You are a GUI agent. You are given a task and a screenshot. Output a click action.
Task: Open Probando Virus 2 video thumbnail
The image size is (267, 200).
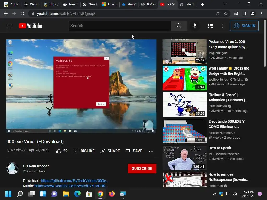[x=184, y=52]
